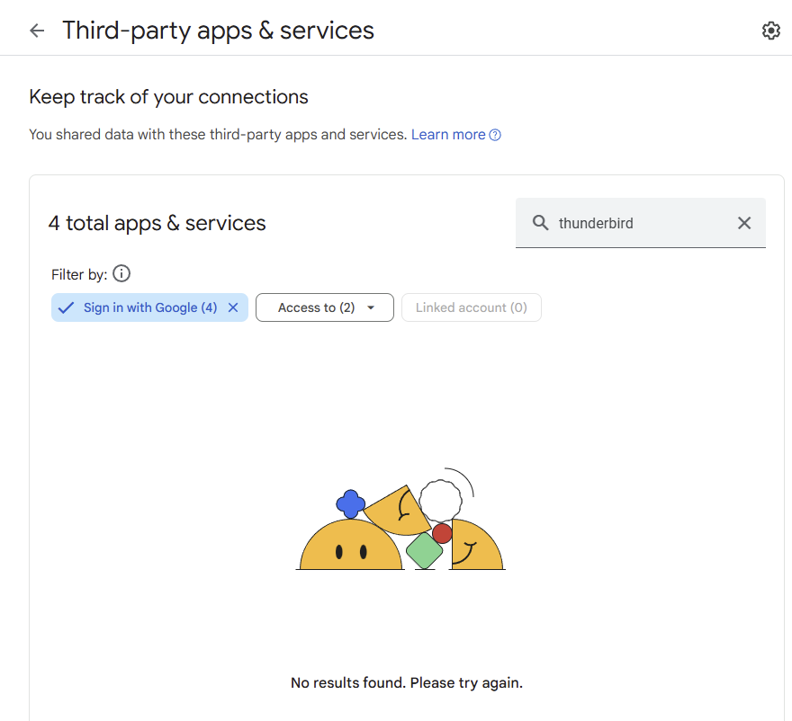Go back using the left arrow
This screenshot has height=721, width=792.
click(x=37, y=31)
